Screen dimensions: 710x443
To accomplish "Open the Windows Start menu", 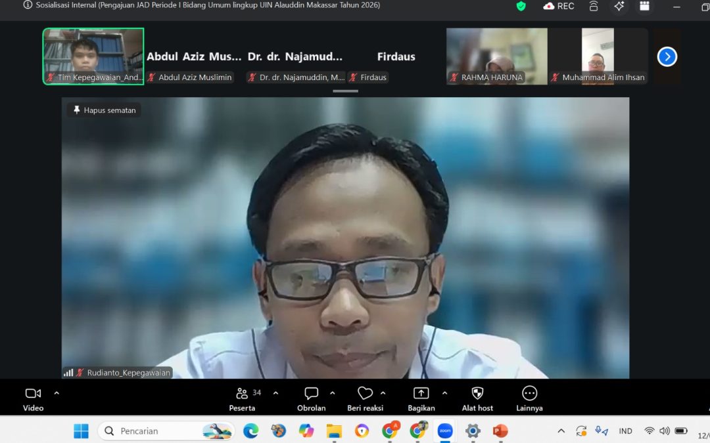I will coord(81,431).
